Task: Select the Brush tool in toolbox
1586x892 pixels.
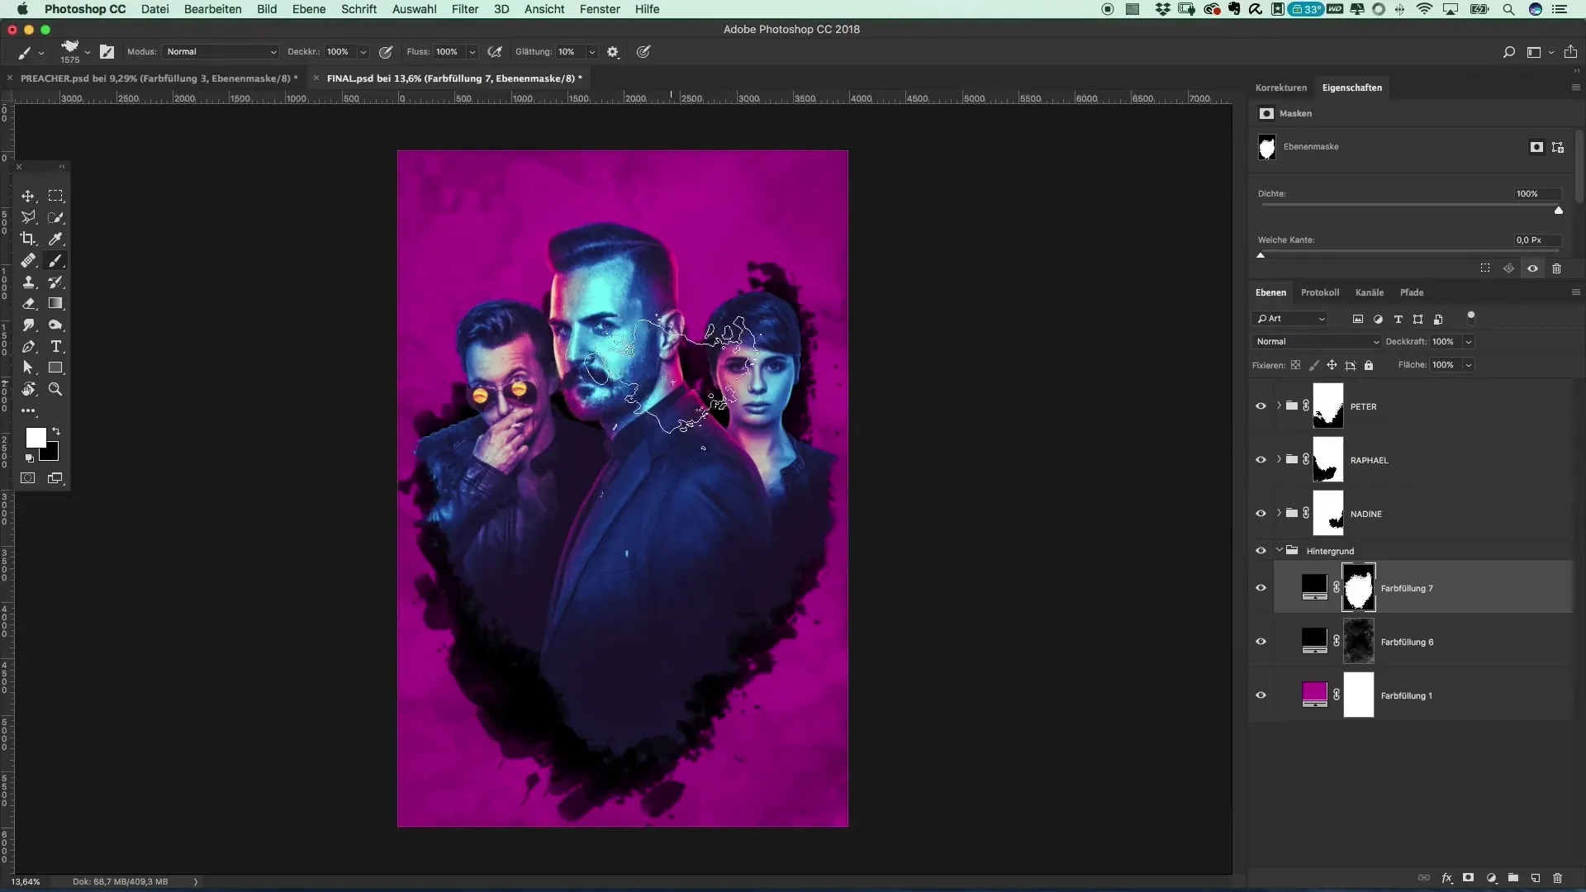Action: (55, 260)
